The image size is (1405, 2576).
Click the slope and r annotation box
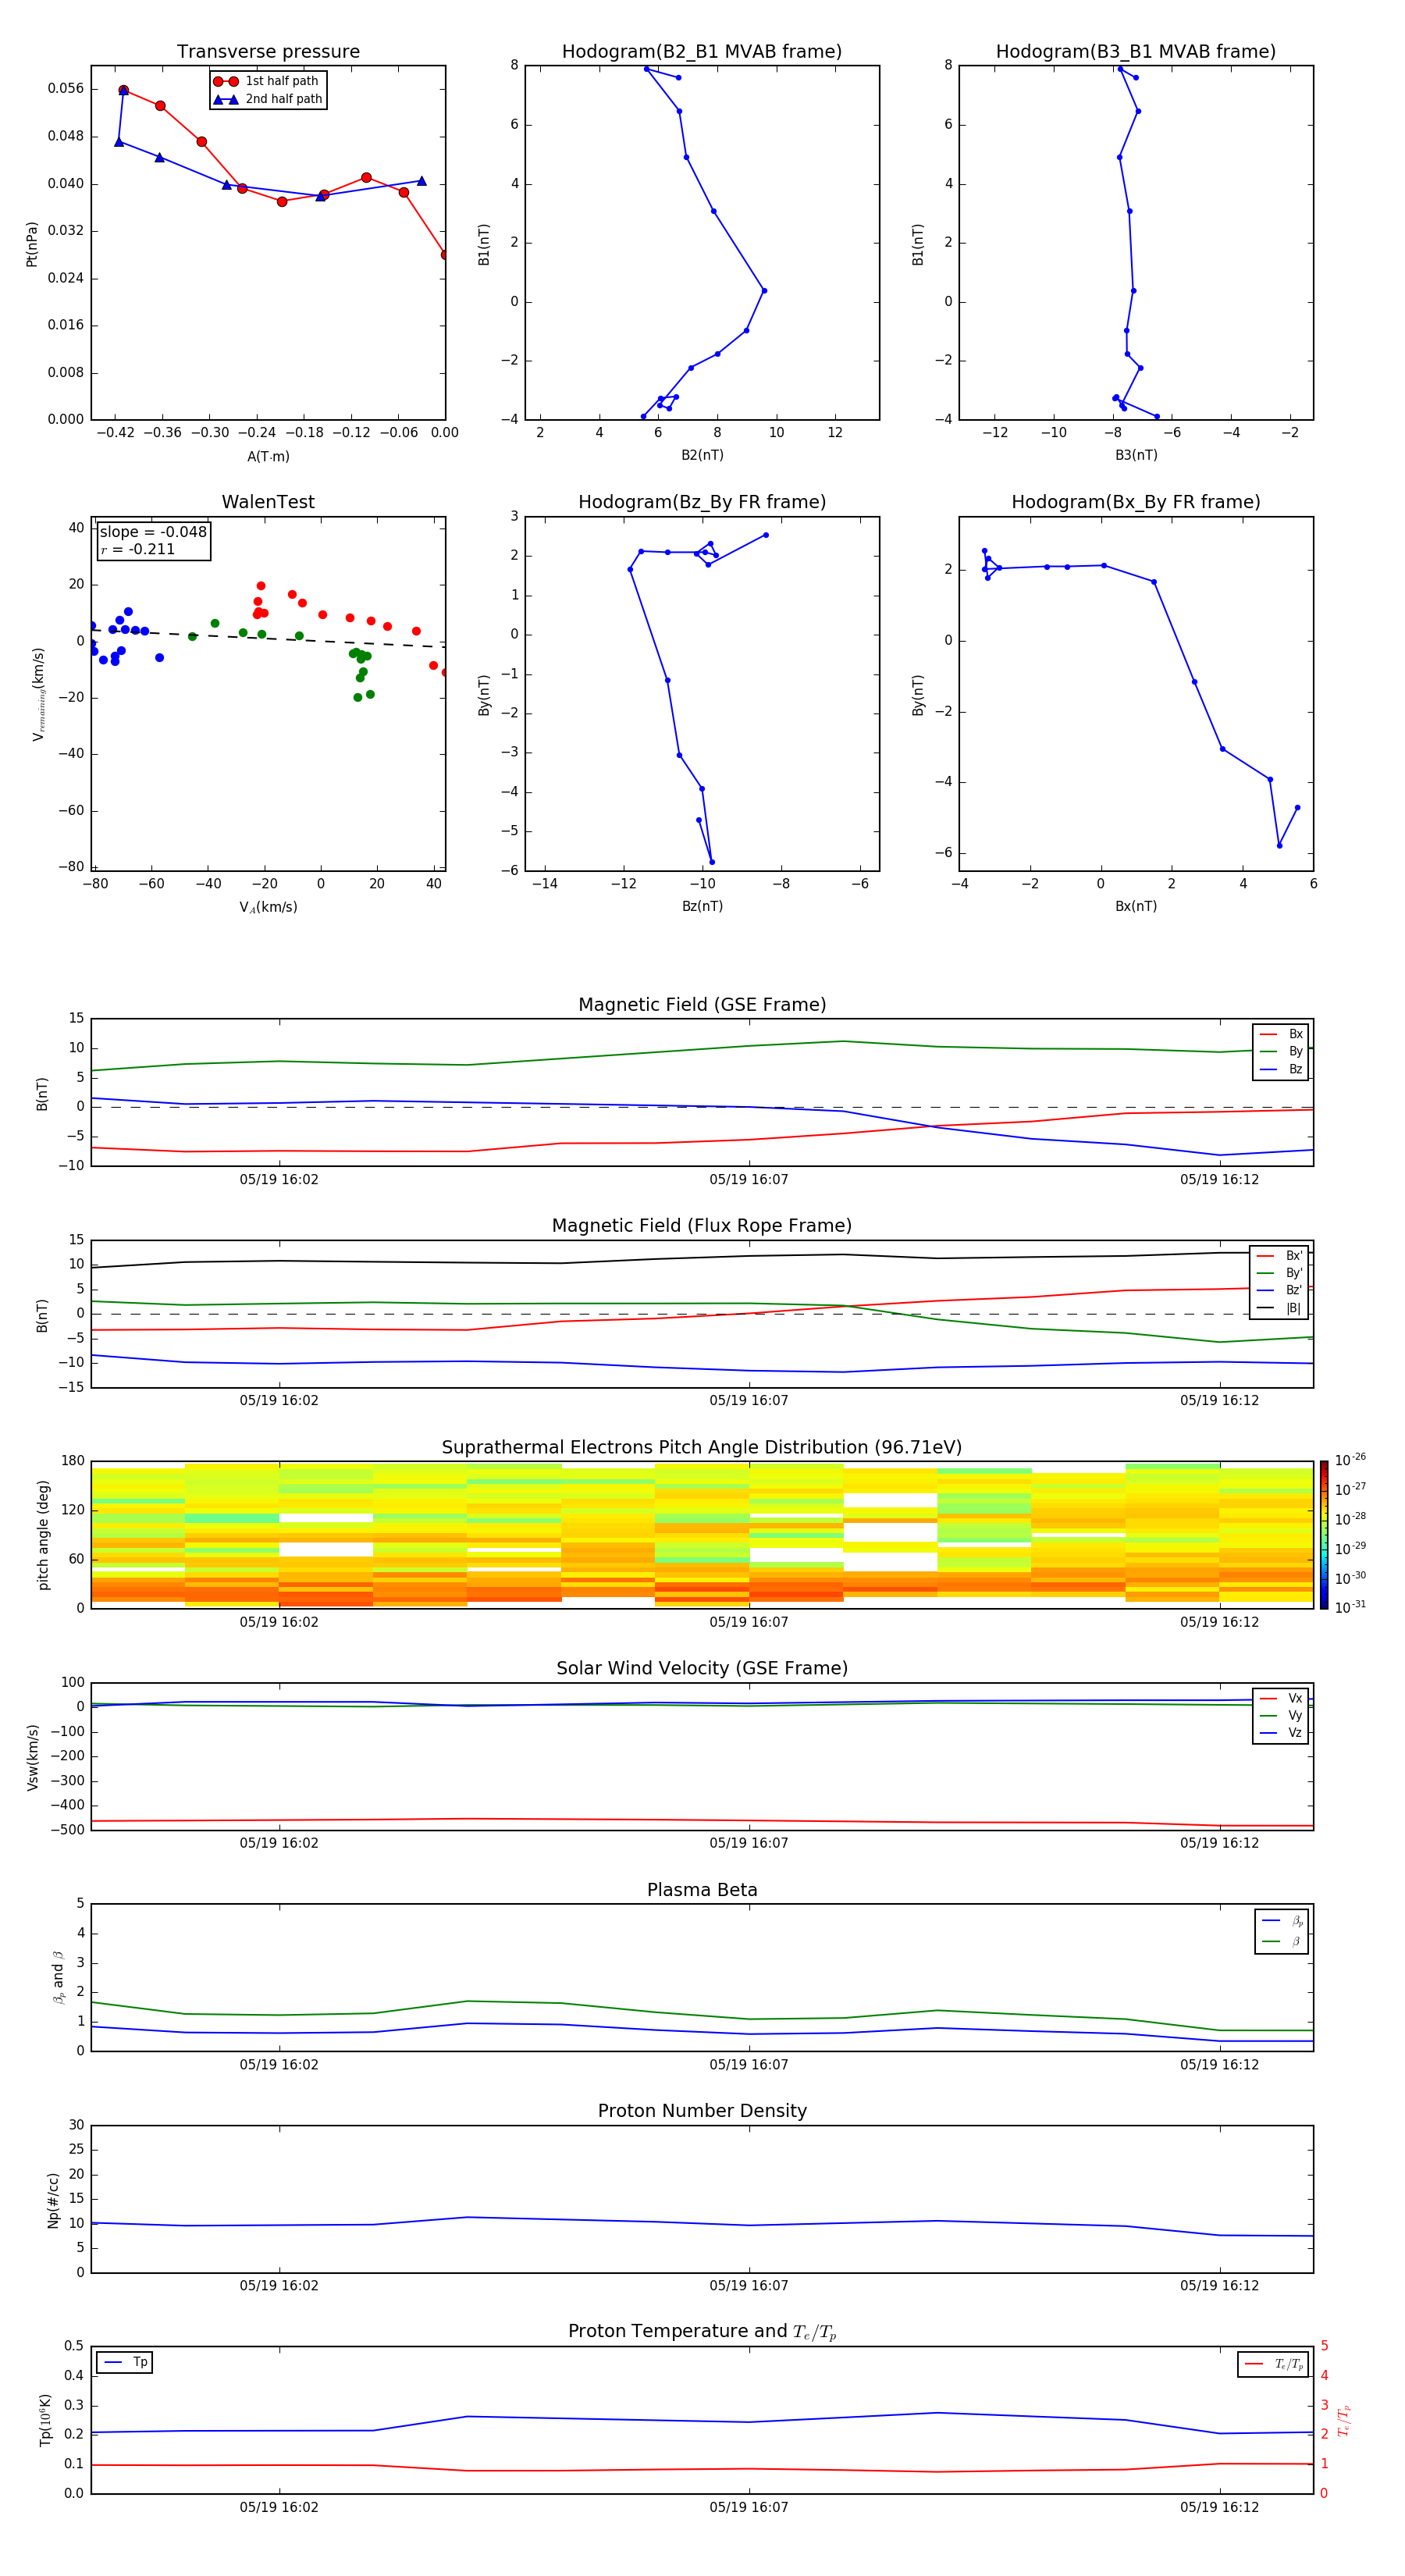(x=153, y=540)
